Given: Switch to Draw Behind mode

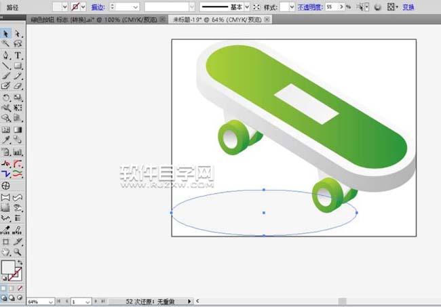Looking at the screenshot, I should 12,298.
